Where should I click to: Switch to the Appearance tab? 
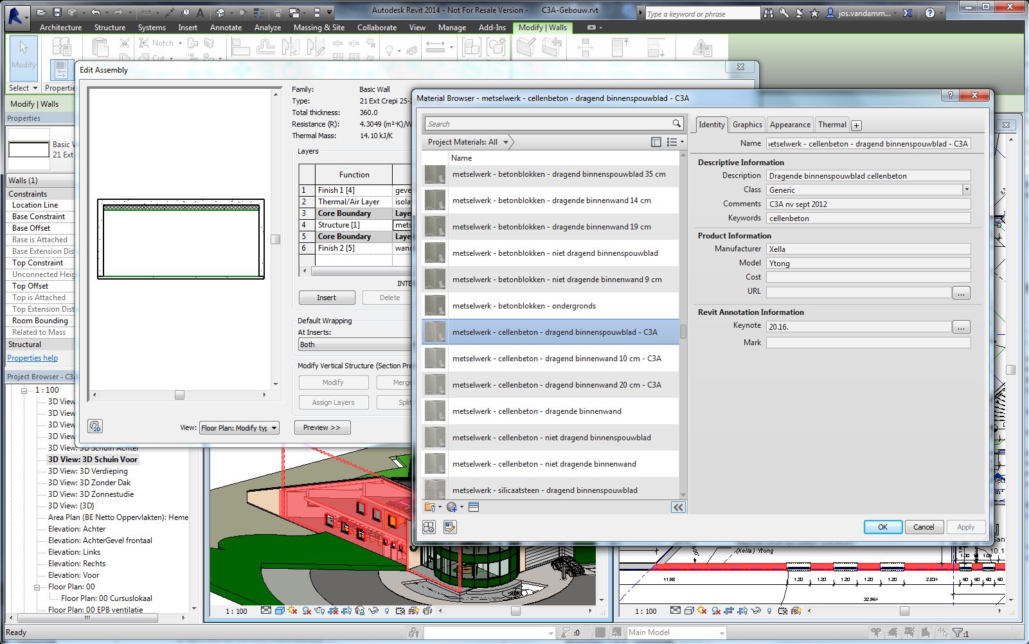[790, 125]
